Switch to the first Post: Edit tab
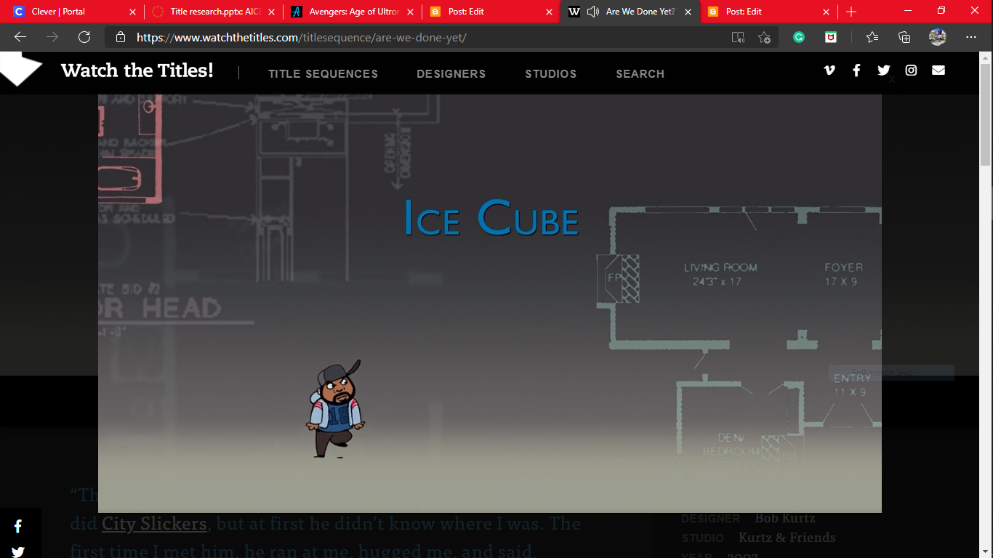Image resolution: width=993 pixels, height=558 pixels. coord(491,12)
